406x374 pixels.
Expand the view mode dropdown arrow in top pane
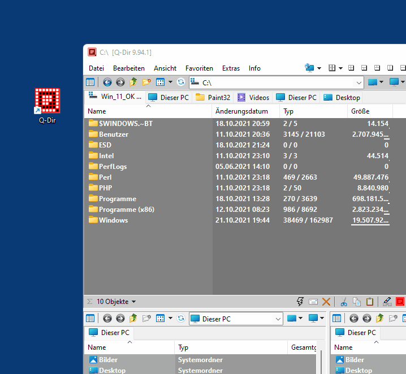(170, 82)
